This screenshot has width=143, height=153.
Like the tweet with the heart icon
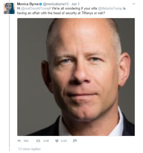pos(57,141)
